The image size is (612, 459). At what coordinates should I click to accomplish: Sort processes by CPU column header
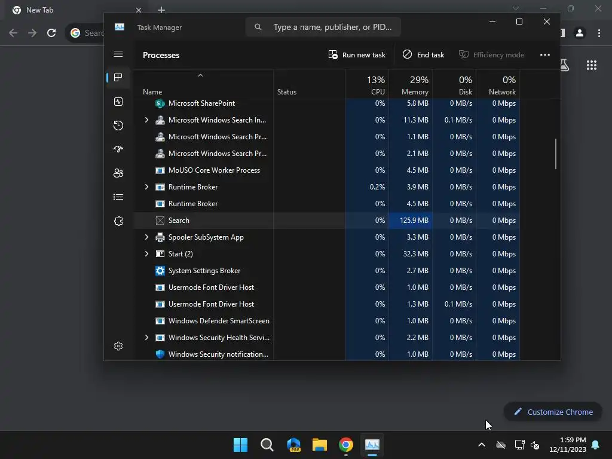(x=368, y=85)
